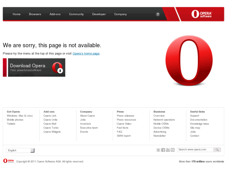Open the Opera Mail link
The width and height of the screenshot is (227, 170).
(x=50, y=124)
